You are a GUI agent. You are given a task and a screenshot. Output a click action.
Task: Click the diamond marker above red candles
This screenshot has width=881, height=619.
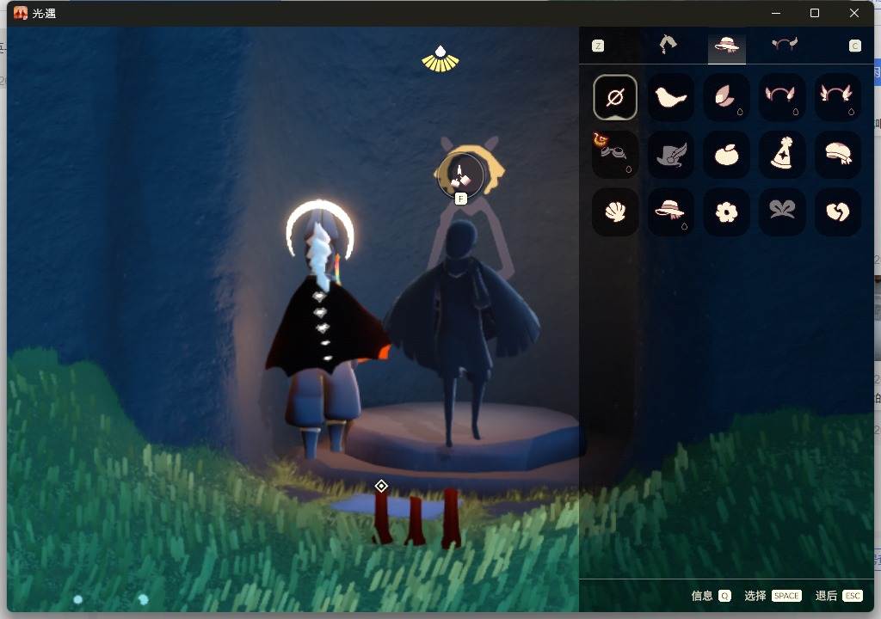point(381,486)
